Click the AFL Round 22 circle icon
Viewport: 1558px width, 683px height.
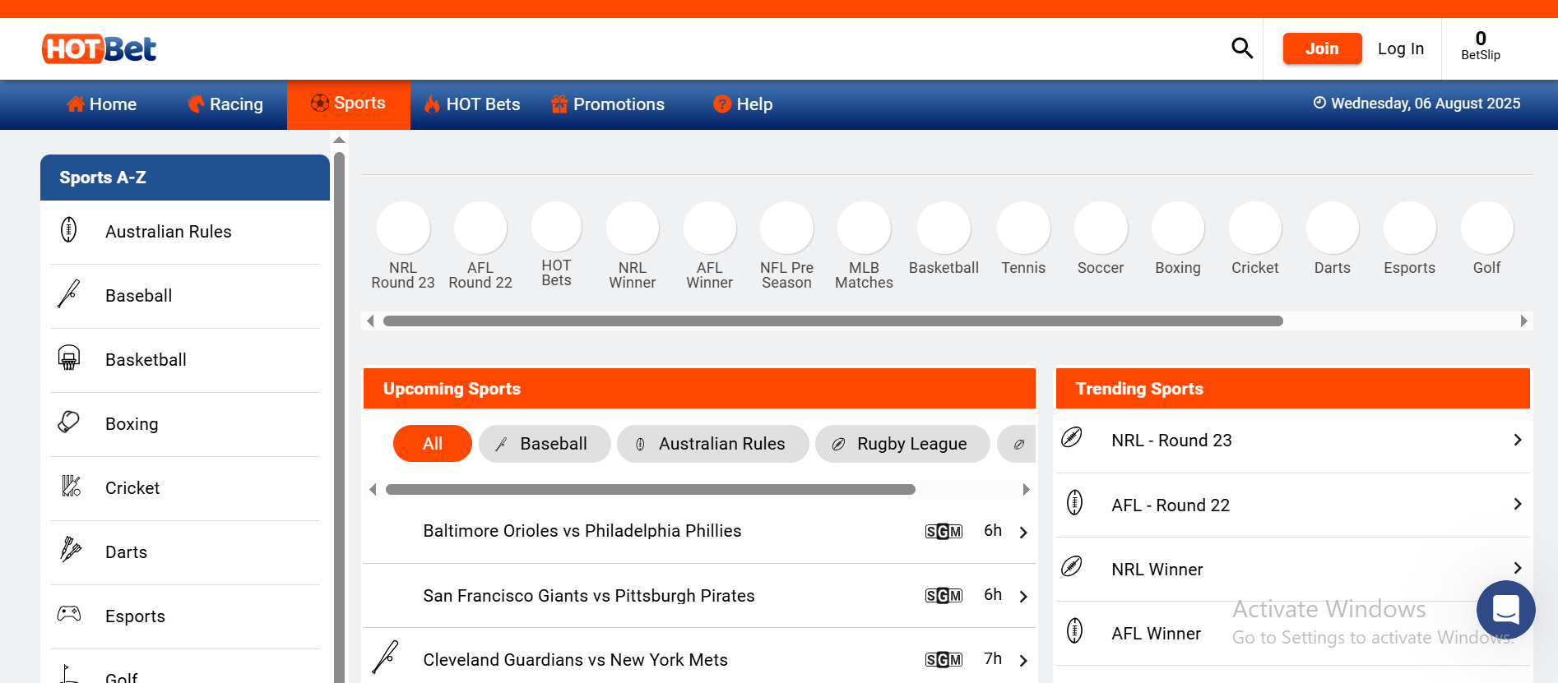click(x=480, y=228)
